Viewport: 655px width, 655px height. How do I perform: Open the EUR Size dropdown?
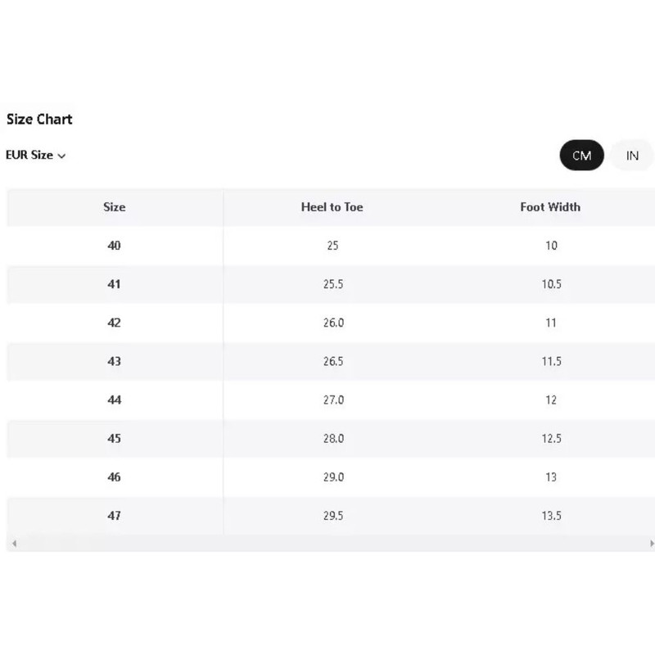35,155
